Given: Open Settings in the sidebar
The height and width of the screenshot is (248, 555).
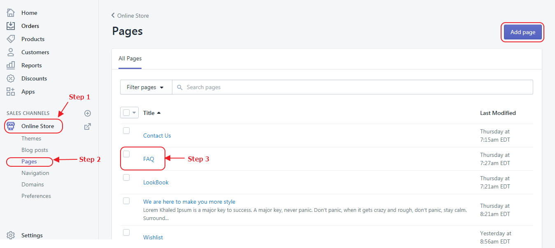Looking at the screenshot, I should 32,235.
